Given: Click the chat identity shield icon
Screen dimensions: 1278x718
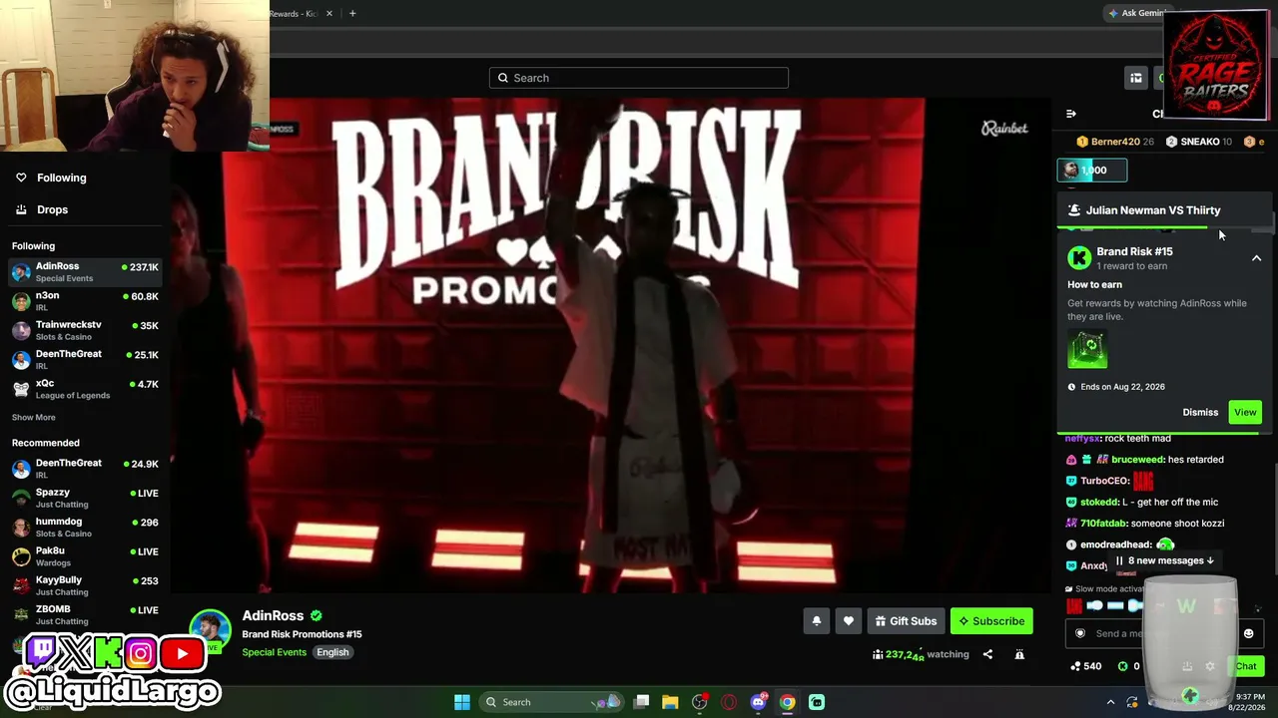Looking at the screenshot, I should click(1079, 633).
